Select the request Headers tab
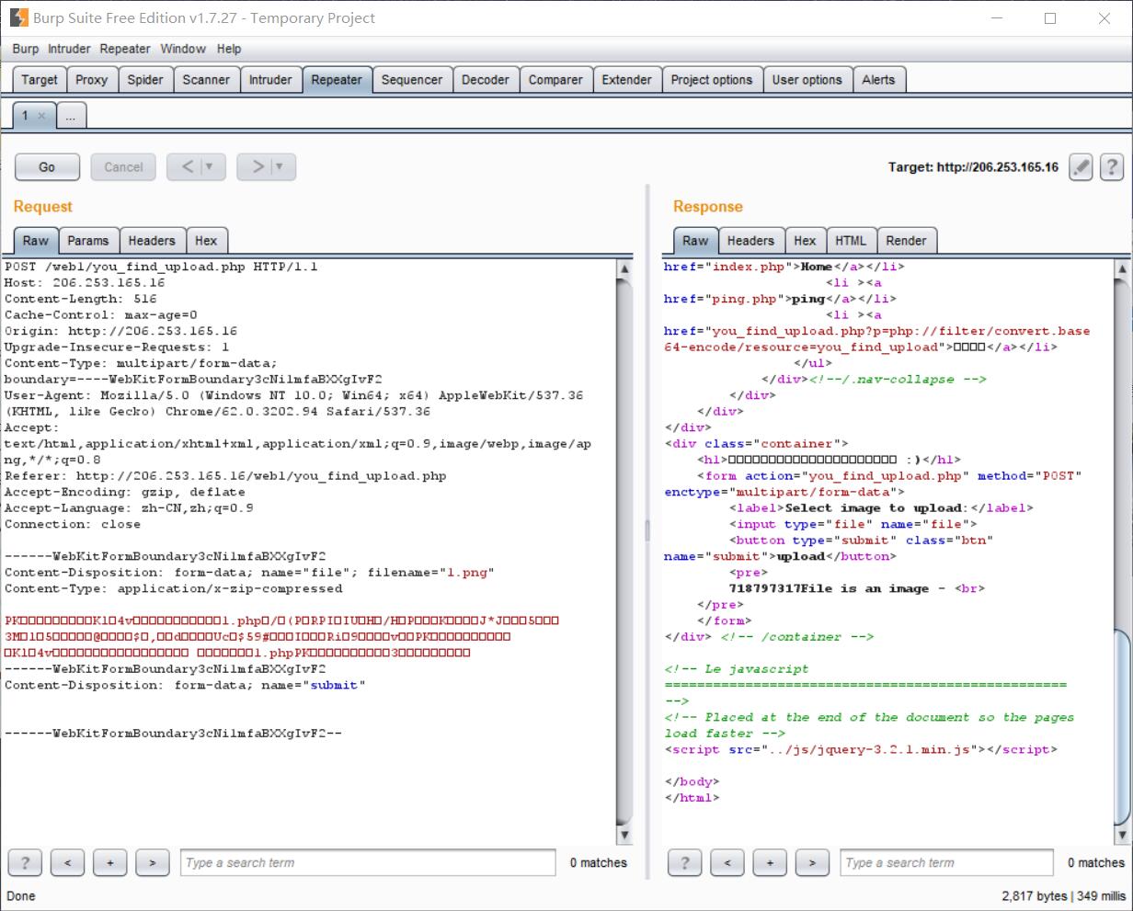This screenshot has height=911, width=1133. [x=152, y=241]
